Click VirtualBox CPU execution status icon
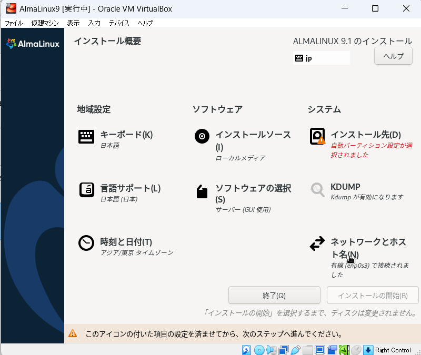 click(x=344, y=350)
